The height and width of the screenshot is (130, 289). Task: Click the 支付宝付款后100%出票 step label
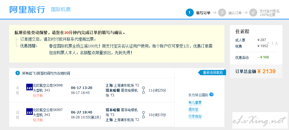pos(269,13)
